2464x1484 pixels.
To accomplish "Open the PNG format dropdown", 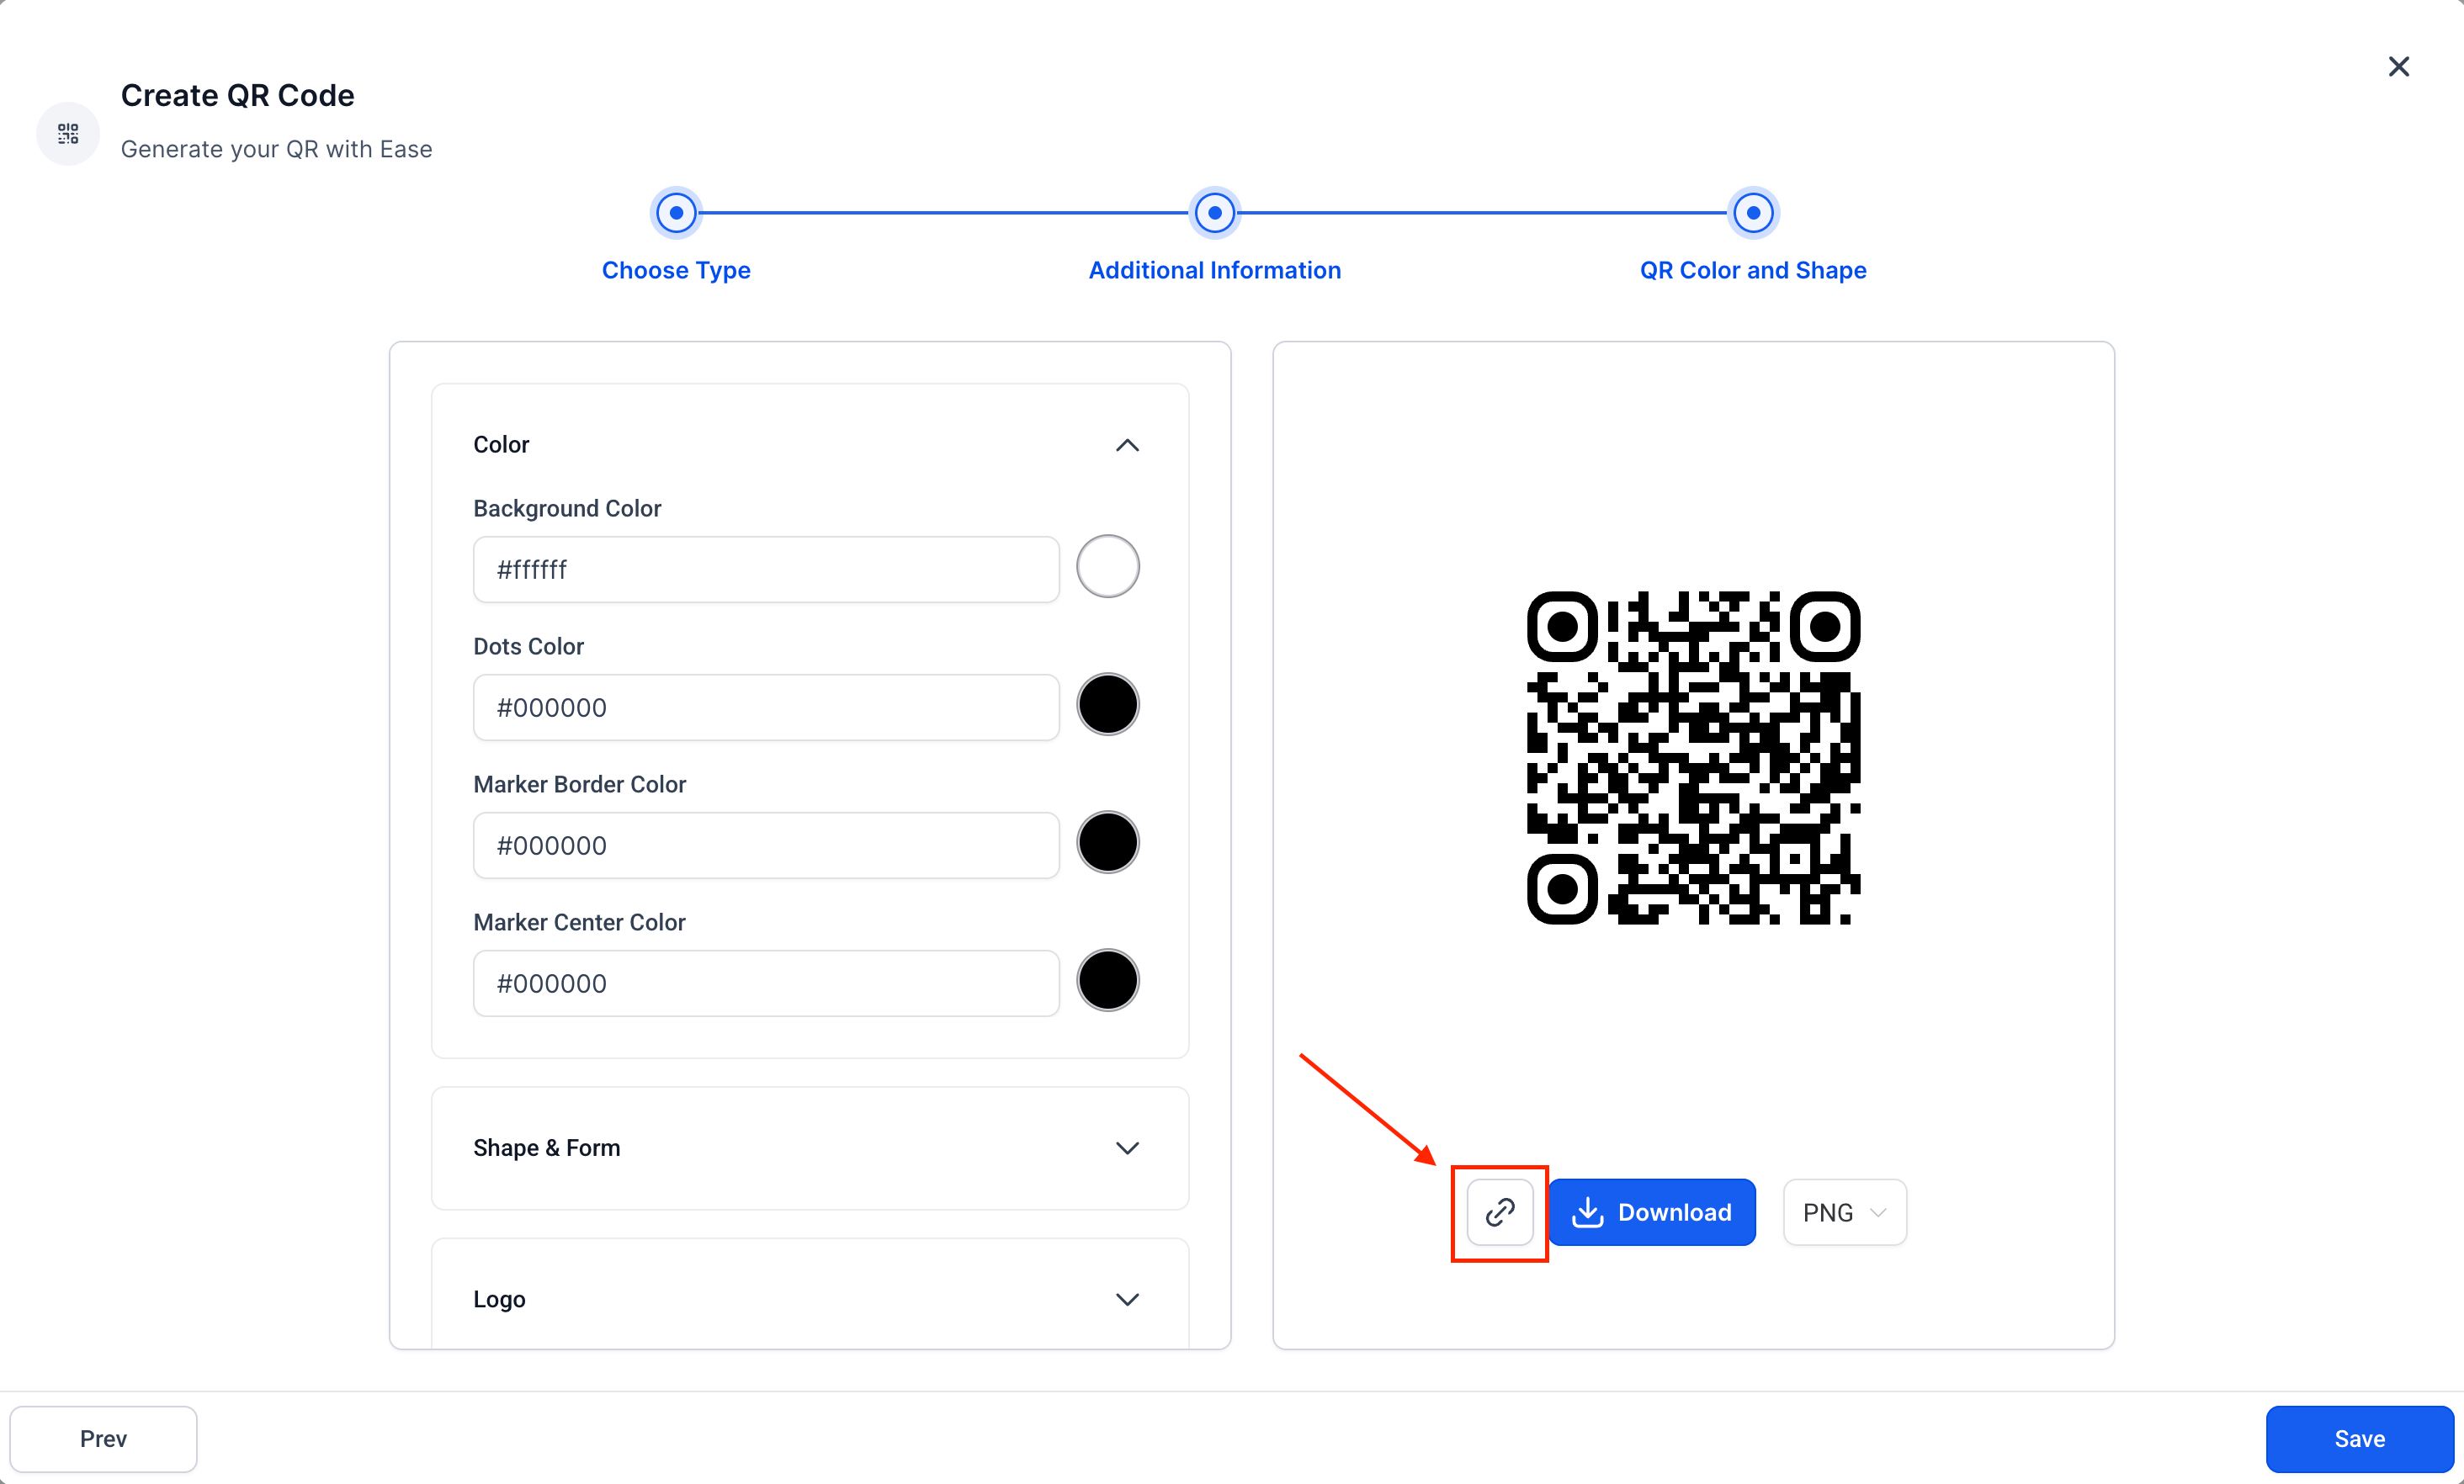I will [x=1844, y=1212].
